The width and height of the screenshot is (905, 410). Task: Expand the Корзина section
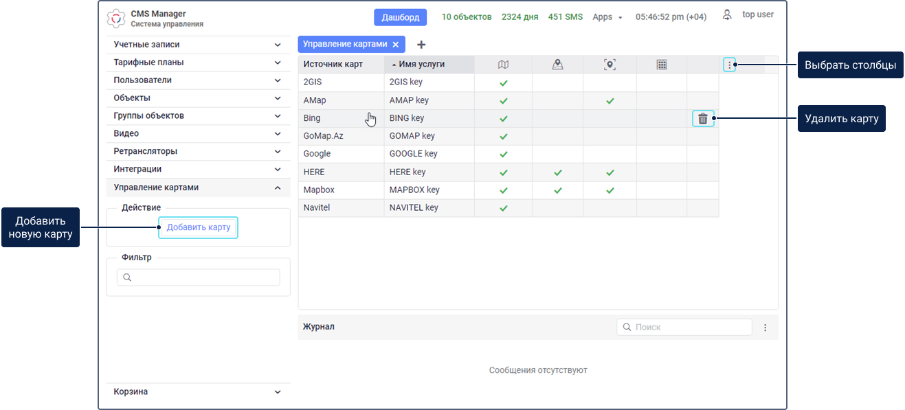(198, 392)
